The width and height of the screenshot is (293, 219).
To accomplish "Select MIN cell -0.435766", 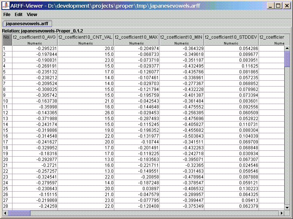I will click(x=182, y=72).
